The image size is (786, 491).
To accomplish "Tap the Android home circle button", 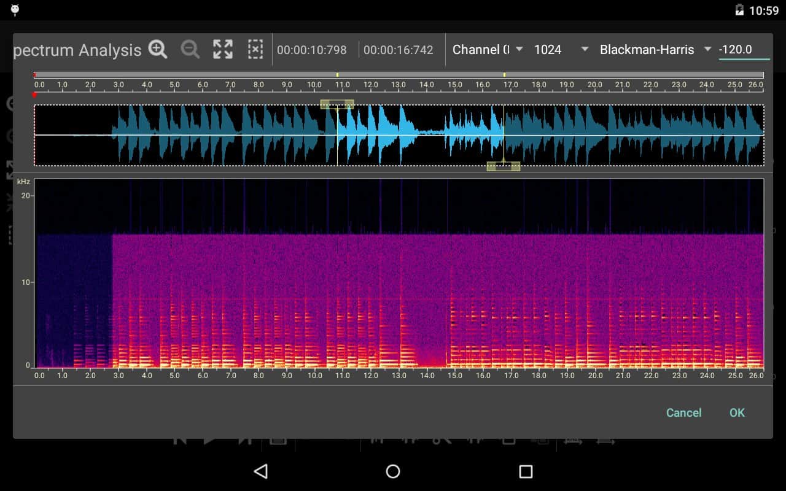I will click(393, 471).
